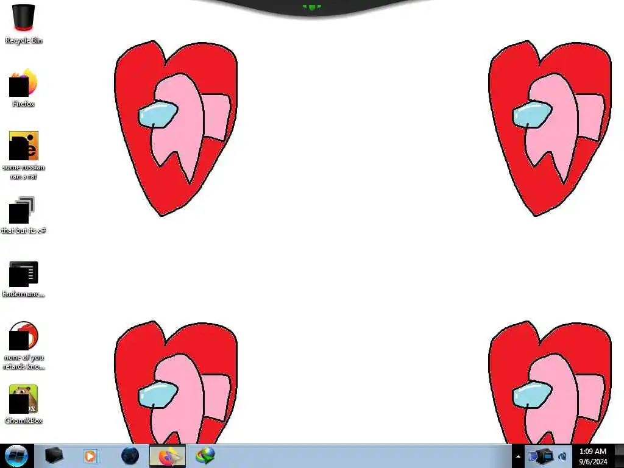Select the Endermanc... desktop shortcut
This screenshot has width=624, height=468.
tap(24, 278)
